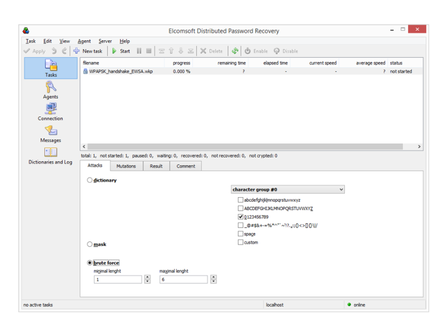Screen dimensions: 448x336
Task: Enable the selected agent
Action: (x=255, y=51)
